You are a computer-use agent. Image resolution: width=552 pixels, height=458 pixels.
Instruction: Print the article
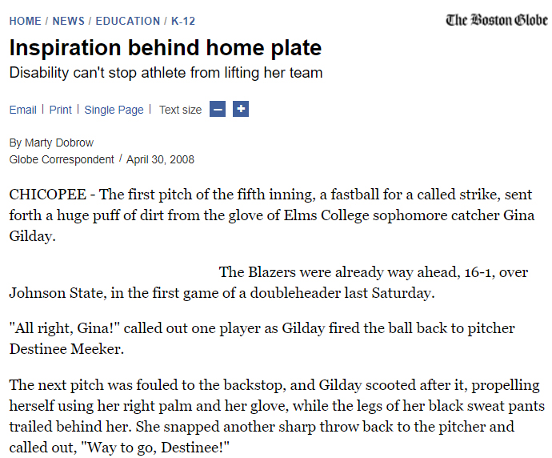click(60, 110)
